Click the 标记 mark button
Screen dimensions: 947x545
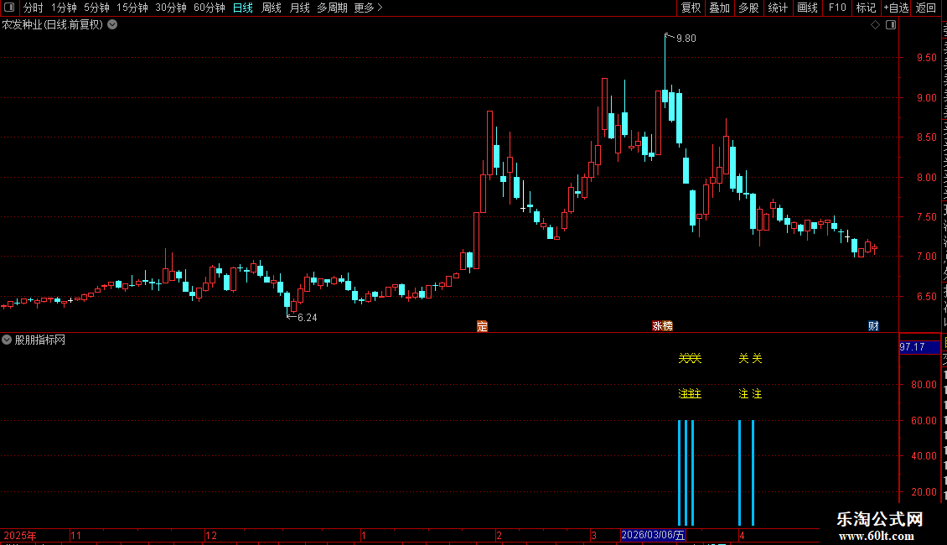[x=866, y=8]
